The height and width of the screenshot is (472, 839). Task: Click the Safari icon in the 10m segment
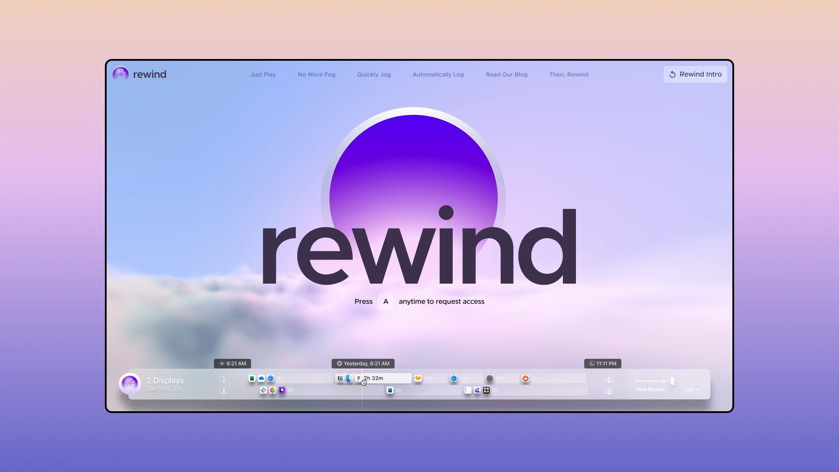(x=454, y=378)
